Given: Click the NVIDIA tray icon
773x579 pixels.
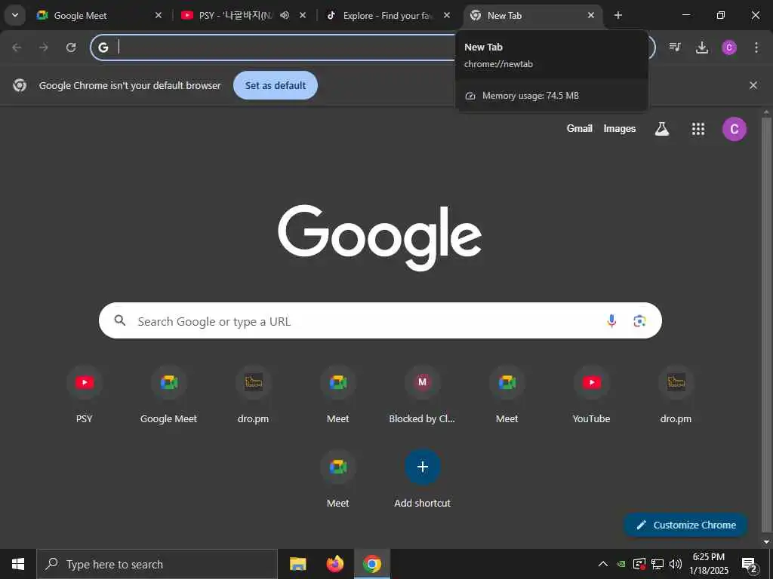Looking at the screenshot, I should (621, 564).
